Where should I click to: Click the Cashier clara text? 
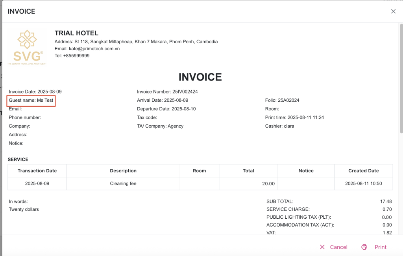(279, 126)
